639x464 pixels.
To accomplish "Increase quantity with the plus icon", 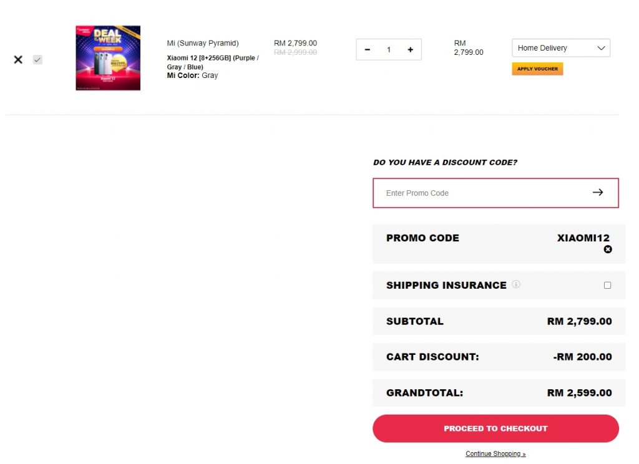I will point(410,50).
